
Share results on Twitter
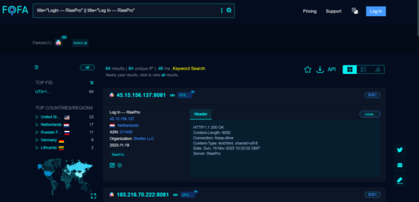pos(400,150)
